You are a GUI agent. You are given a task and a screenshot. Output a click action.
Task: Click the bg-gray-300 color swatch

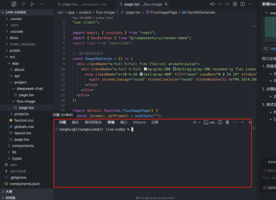click(145, 69)
